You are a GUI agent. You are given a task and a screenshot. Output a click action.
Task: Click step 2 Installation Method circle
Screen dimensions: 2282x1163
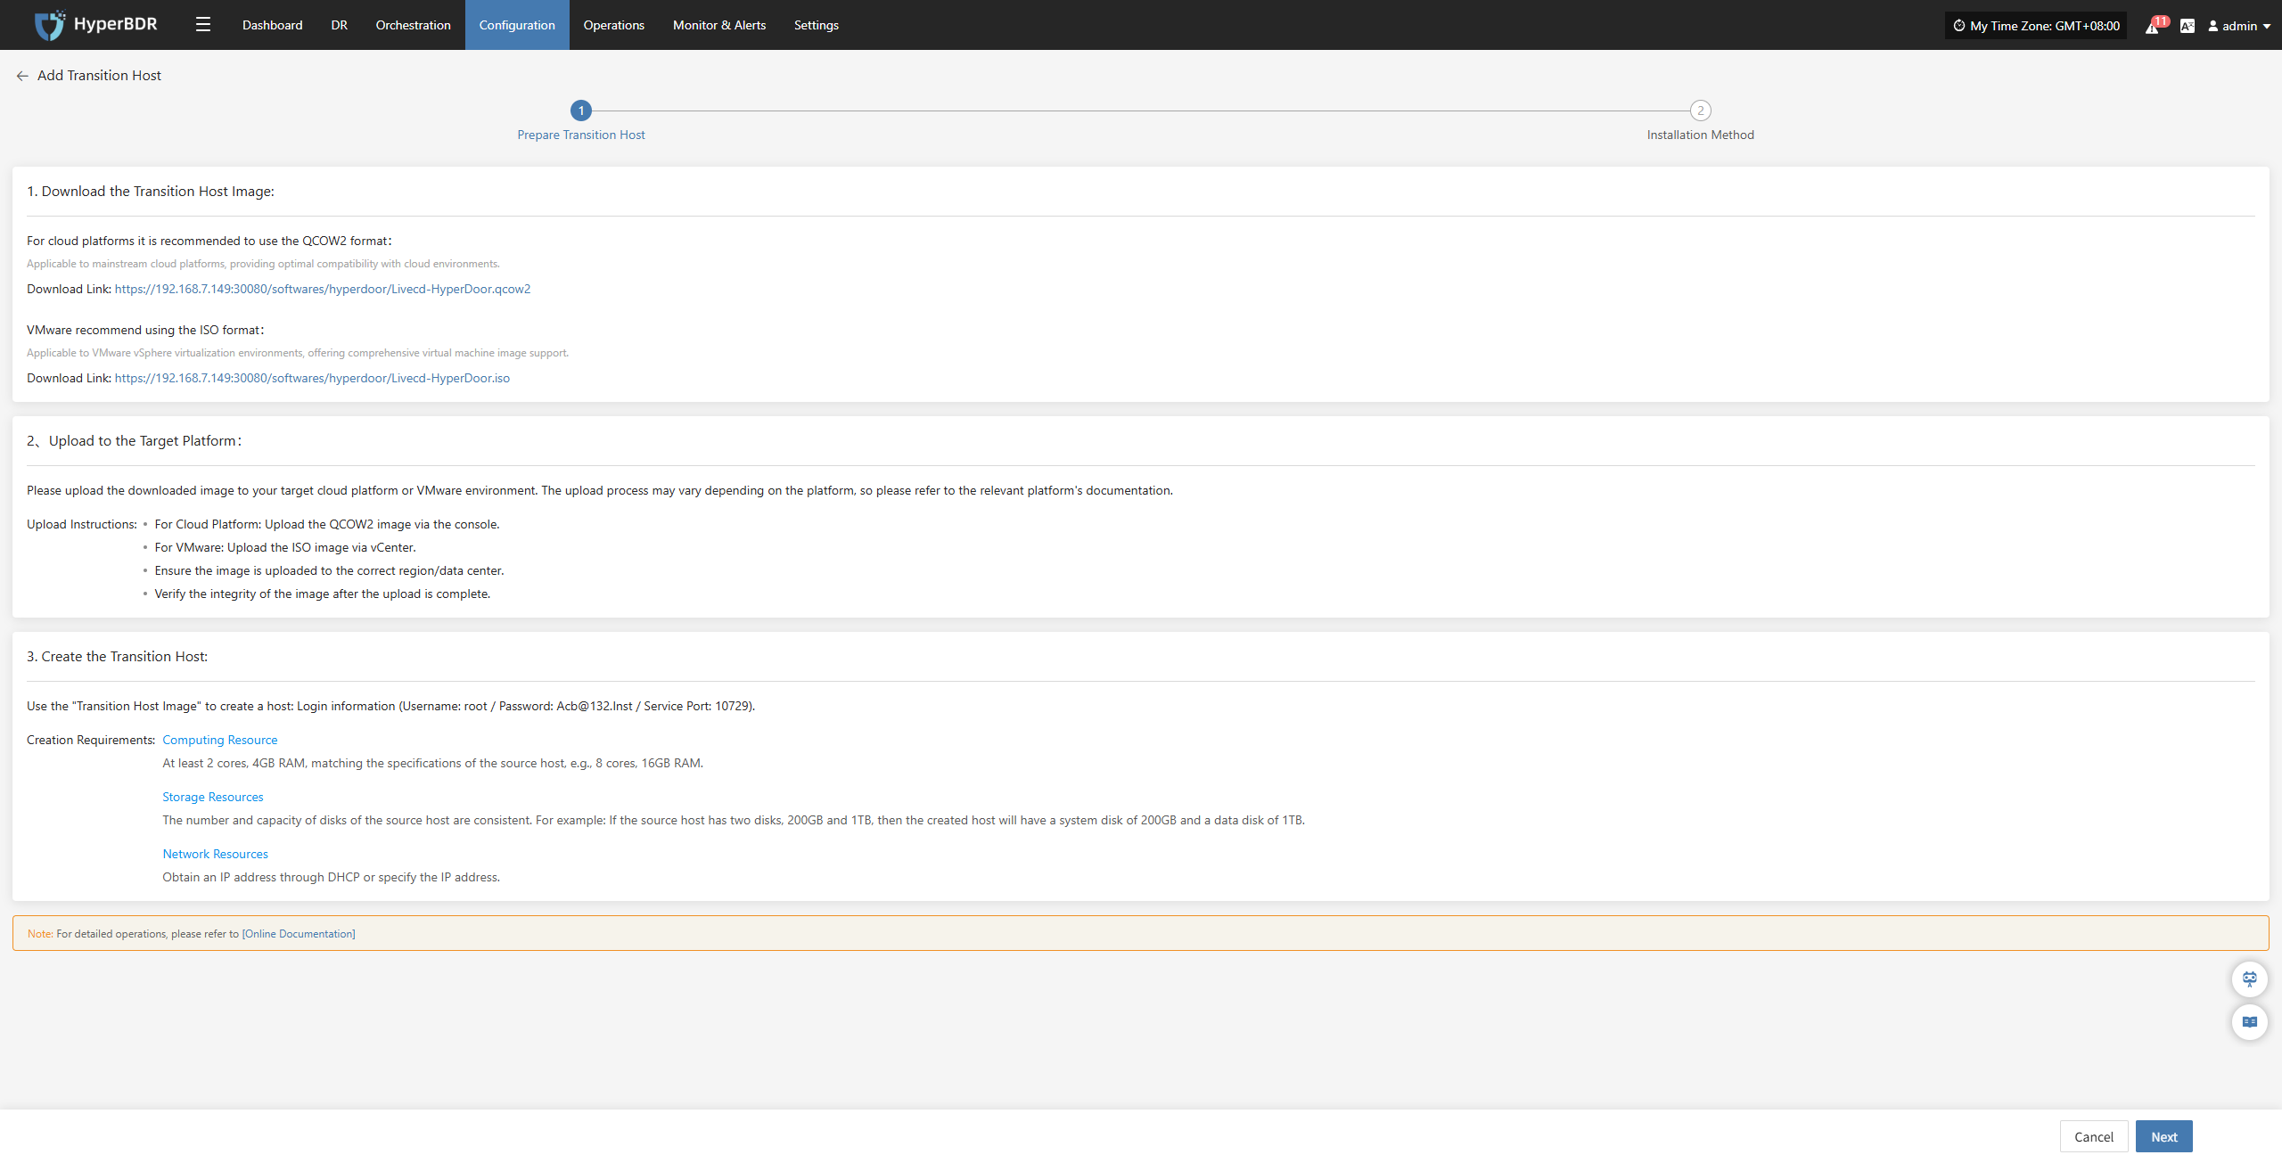pos(1700,111)
